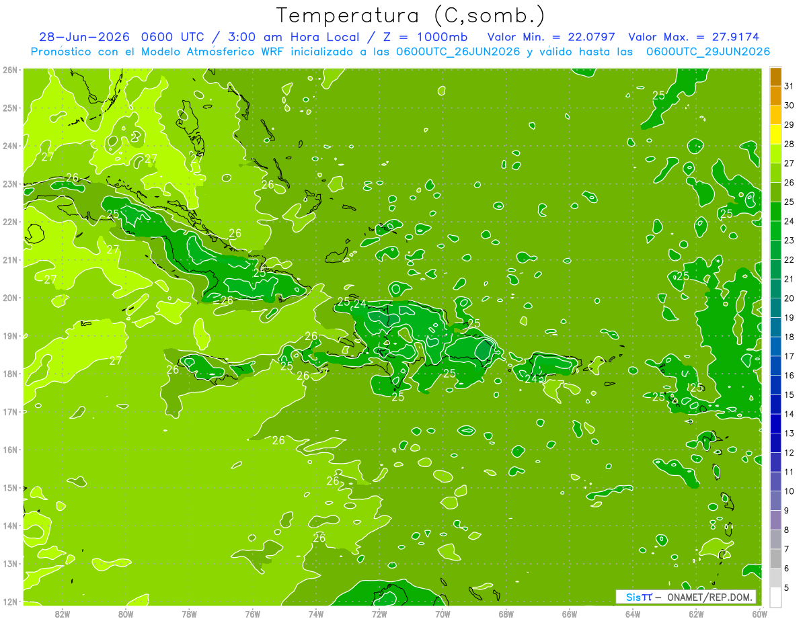Click the colorbar label "9"
The image size is (807, 623).
[x=787, y=511]
